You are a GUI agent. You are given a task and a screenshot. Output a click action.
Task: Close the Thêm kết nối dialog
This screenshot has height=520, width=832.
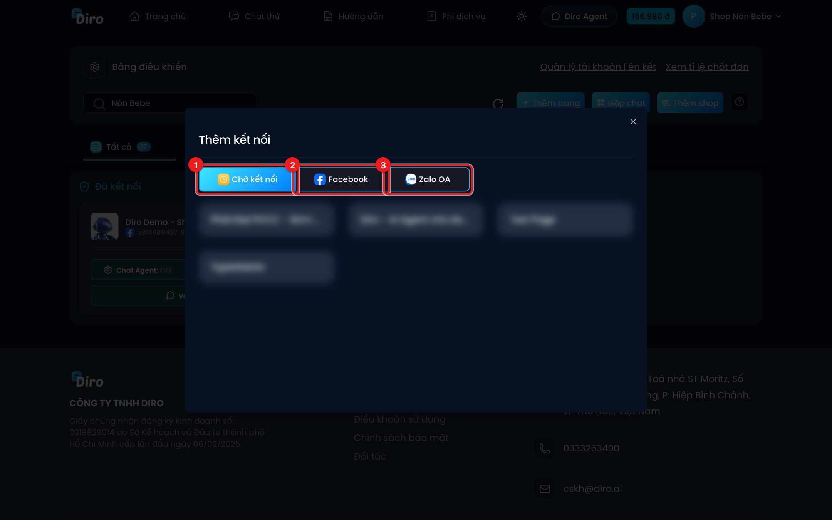[x=633, y=122]
